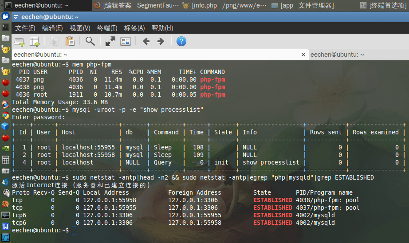The width and height of the screenshot is (409, 243).
Task: Click the "Enter password:" line
Action: tap(38, 117)
